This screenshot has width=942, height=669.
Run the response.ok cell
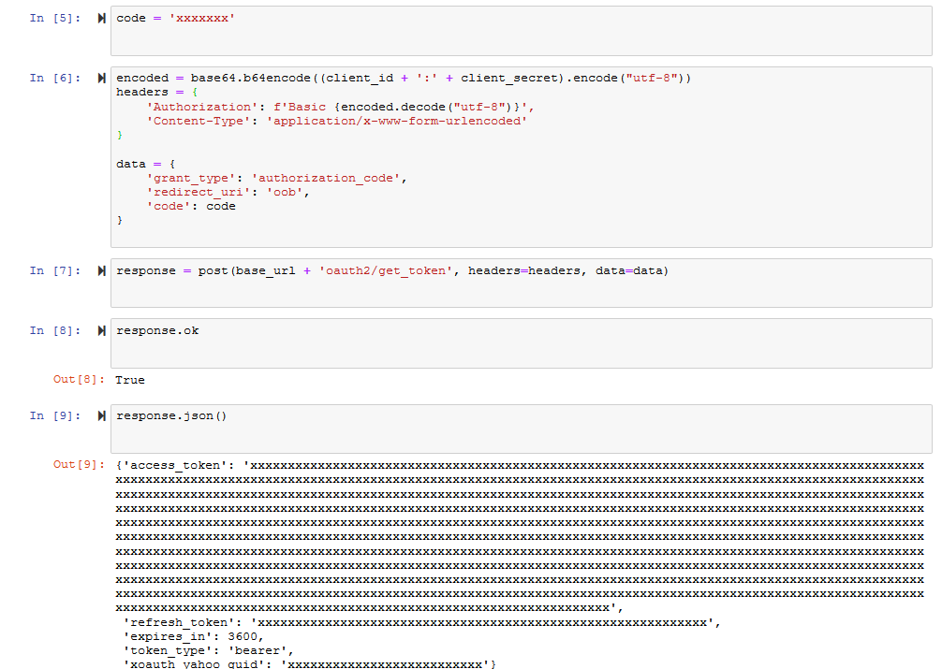tap(101, 329)
